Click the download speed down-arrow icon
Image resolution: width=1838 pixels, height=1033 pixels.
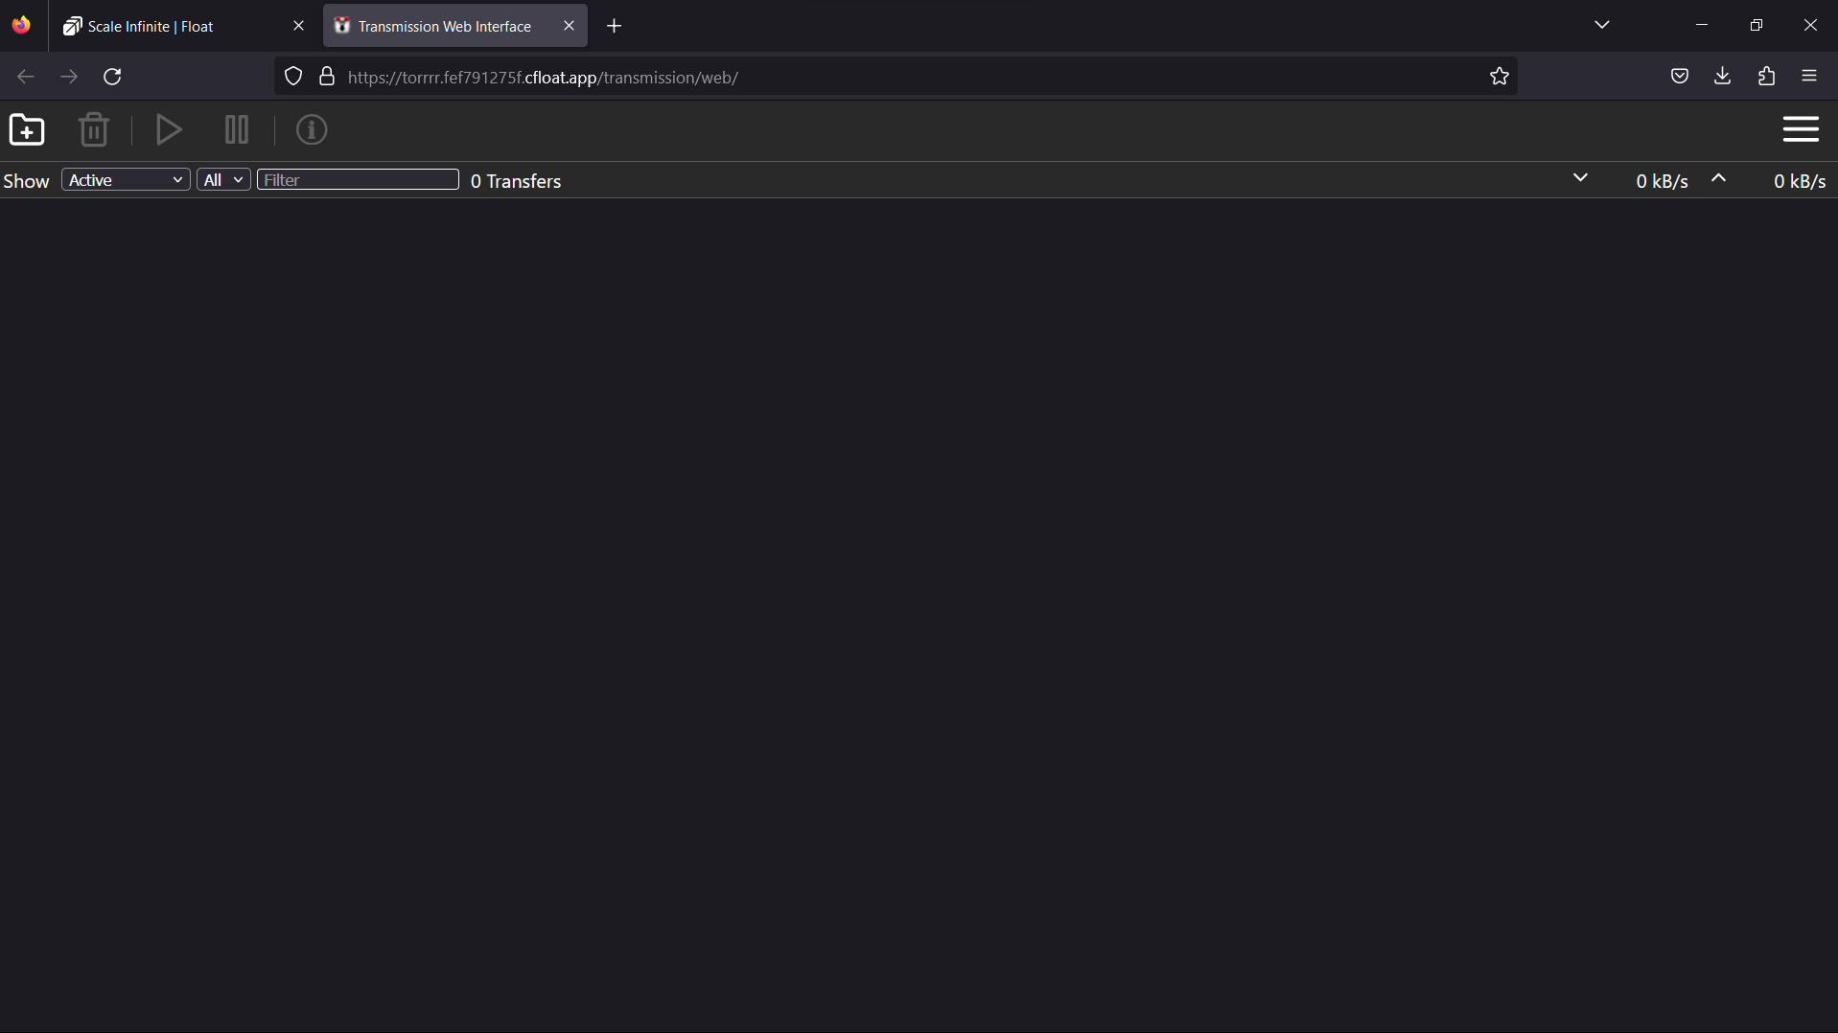1581,178
